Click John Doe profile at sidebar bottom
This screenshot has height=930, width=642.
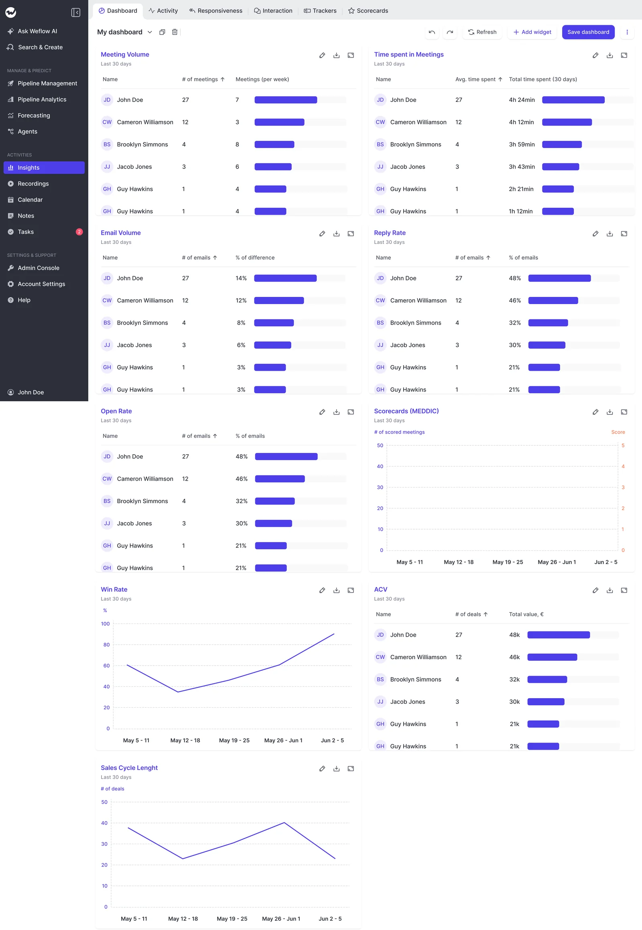pyautogui.click(x=44, y=392)
